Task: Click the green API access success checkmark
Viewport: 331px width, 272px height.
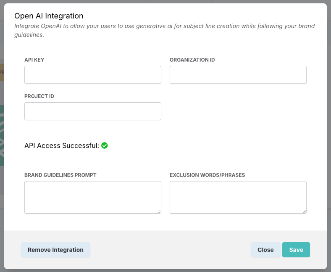Action: [x=105, y=145]
